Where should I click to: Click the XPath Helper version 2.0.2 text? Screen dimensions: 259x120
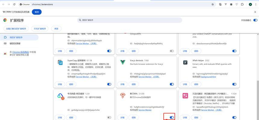tap(207, 61)
